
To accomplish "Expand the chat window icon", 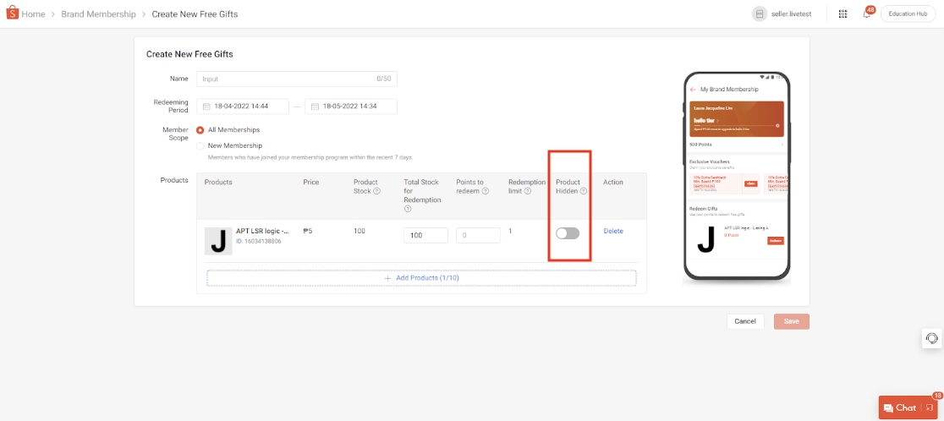I will [x=930, y=408].
